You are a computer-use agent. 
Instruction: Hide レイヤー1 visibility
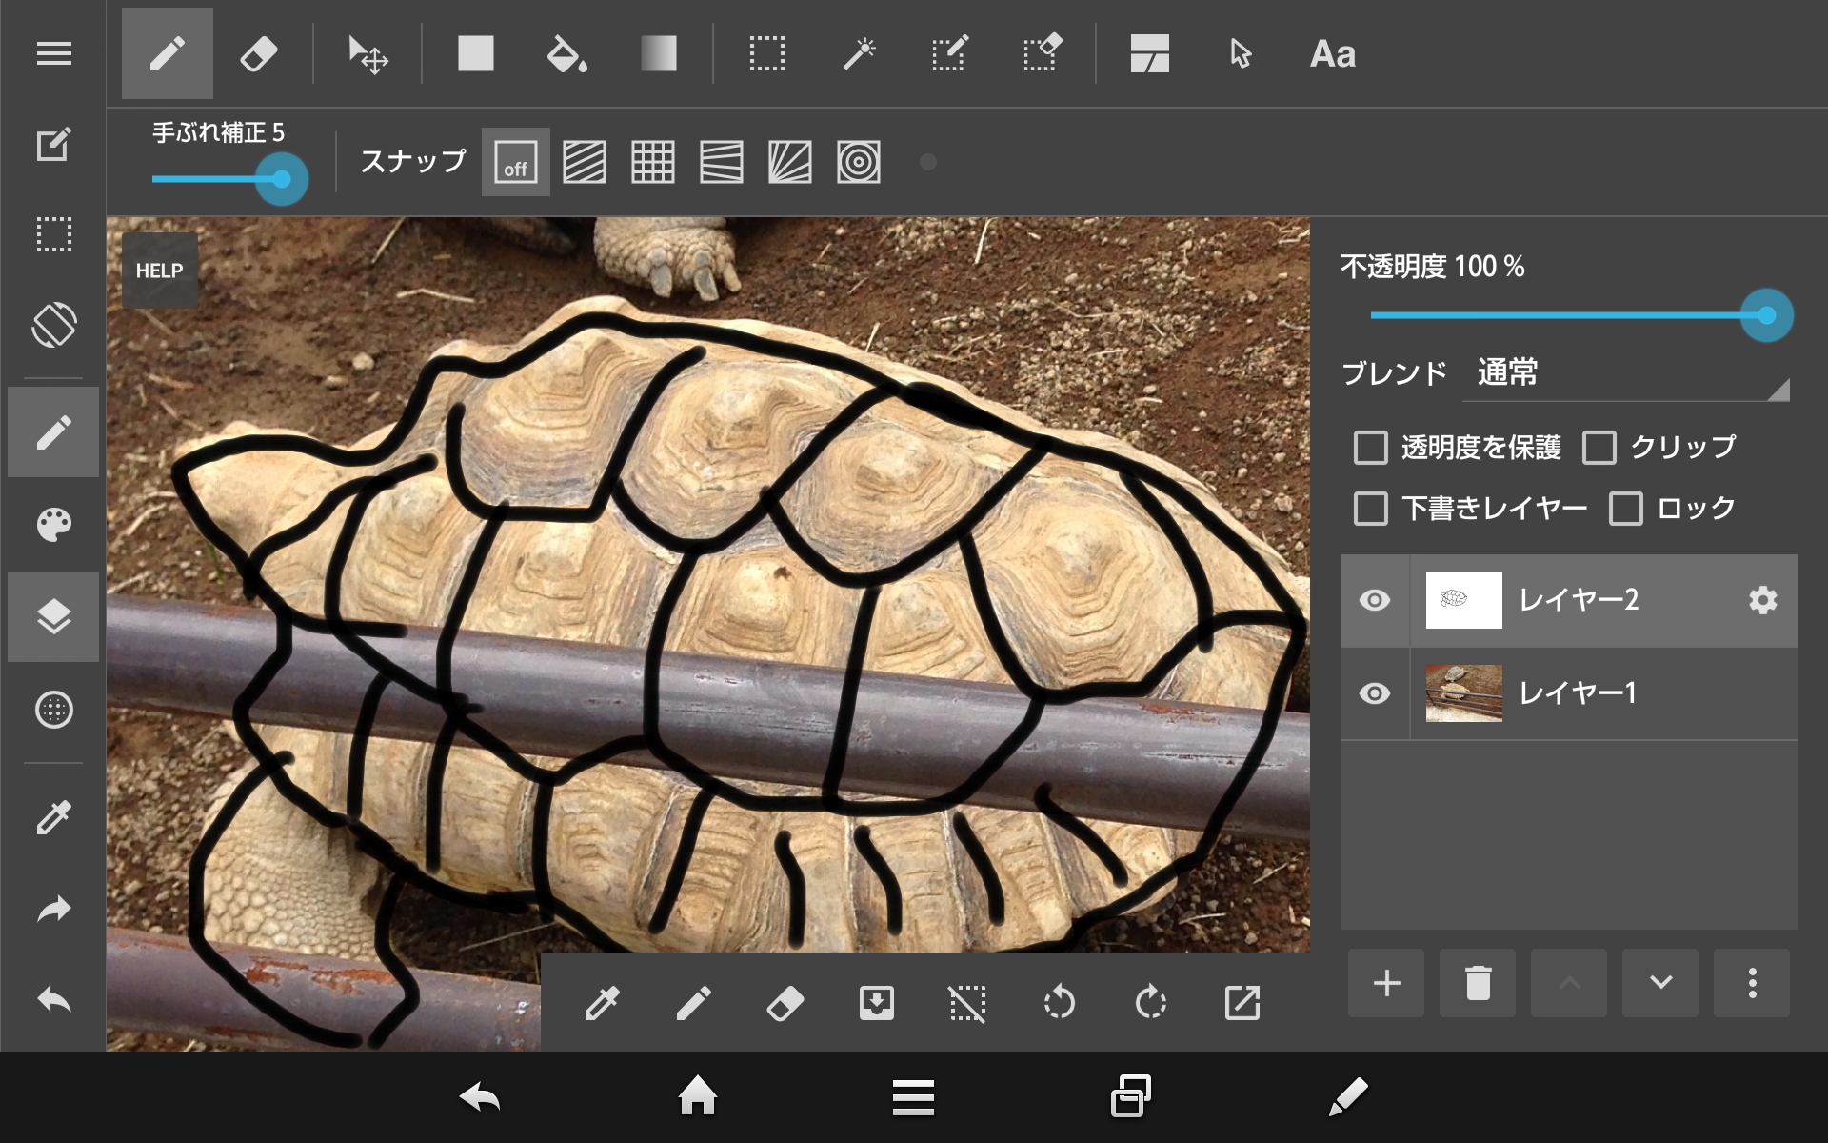click(x=1374, y=693)
